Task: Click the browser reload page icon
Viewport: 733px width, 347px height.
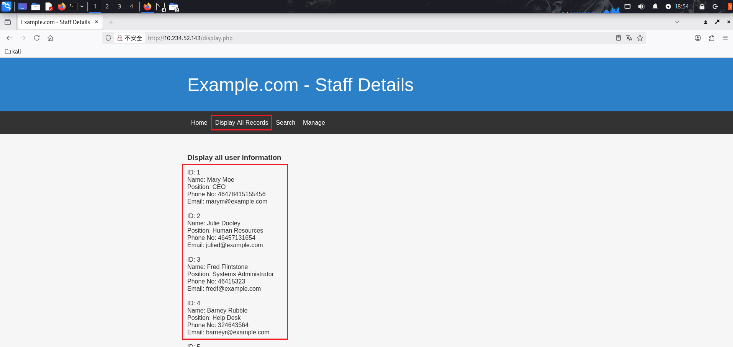Action: 37,38
